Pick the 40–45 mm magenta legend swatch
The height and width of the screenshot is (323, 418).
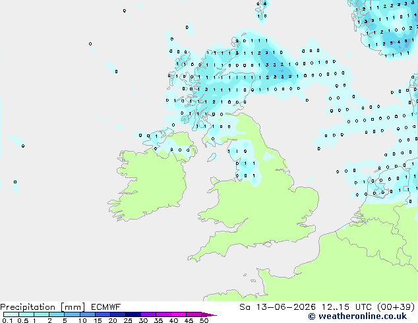click(179, 314)
